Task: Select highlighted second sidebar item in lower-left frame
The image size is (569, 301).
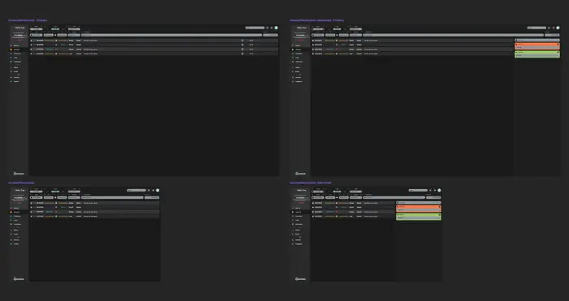Action: pyautogui.click(x=19, y=212)
